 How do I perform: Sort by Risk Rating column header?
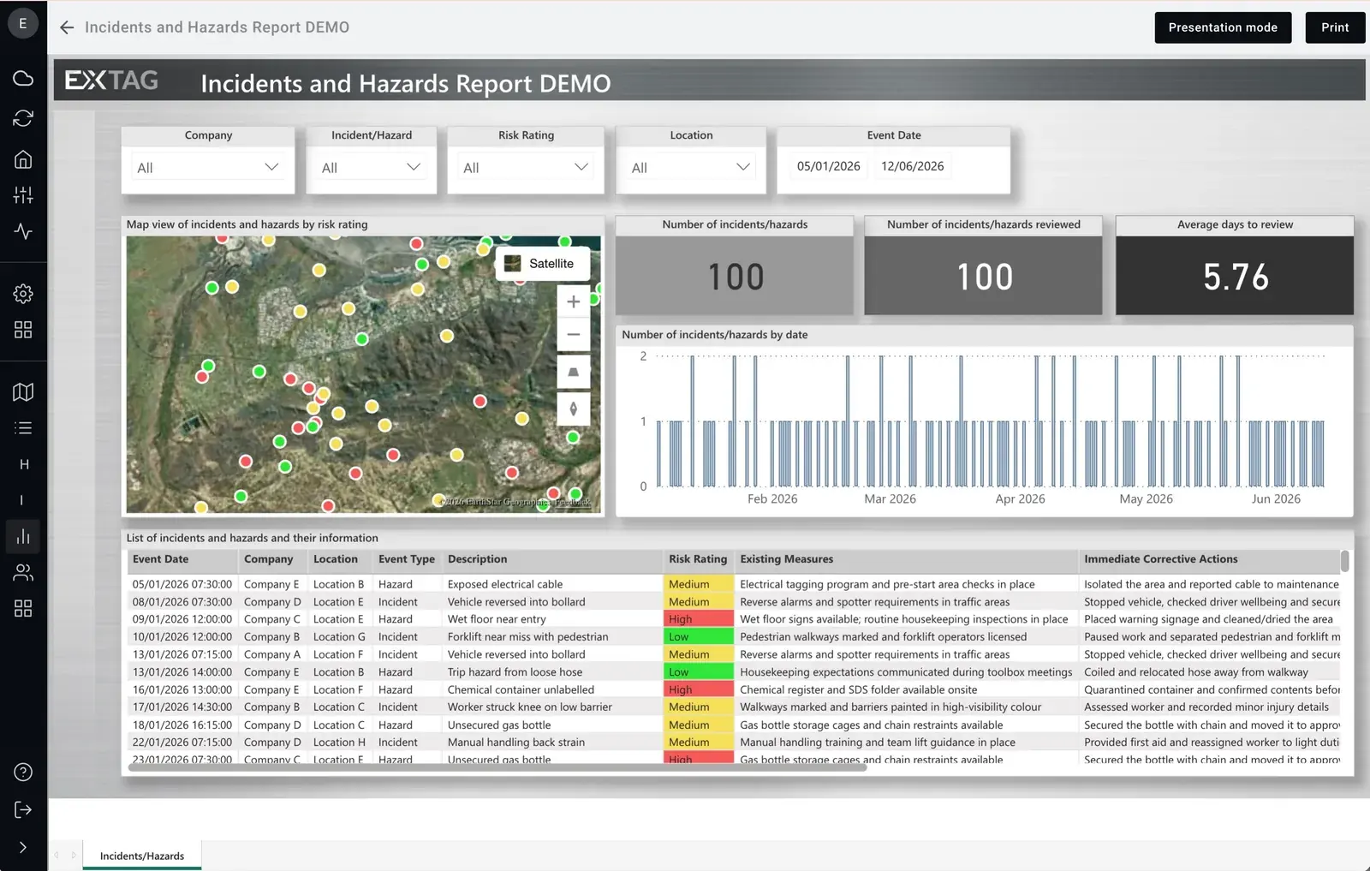point(698,559)
